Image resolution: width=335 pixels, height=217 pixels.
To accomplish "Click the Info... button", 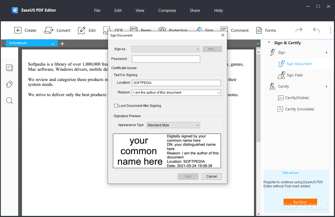I will pos(212,49).
